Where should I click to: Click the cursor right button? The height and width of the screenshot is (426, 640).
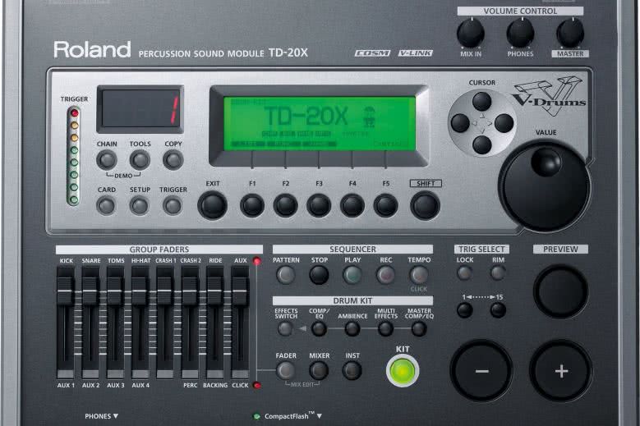504,122
